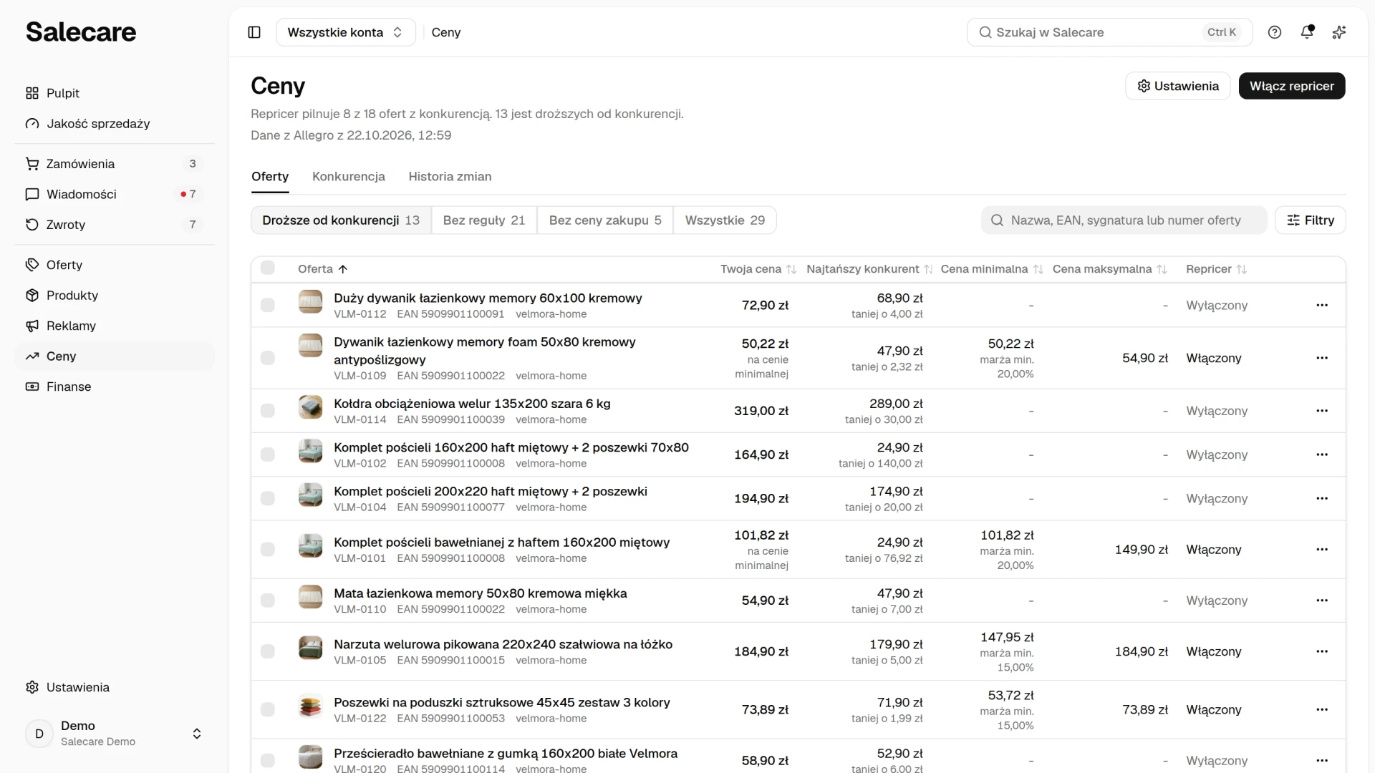Open the help question mark icon

click(1275, 32)
